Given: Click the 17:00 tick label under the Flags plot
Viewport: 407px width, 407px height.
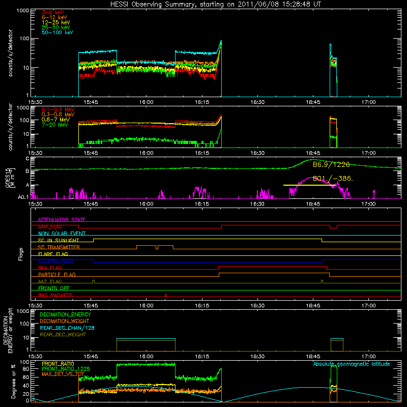Looking at the screenshot, I should (368, 306).
